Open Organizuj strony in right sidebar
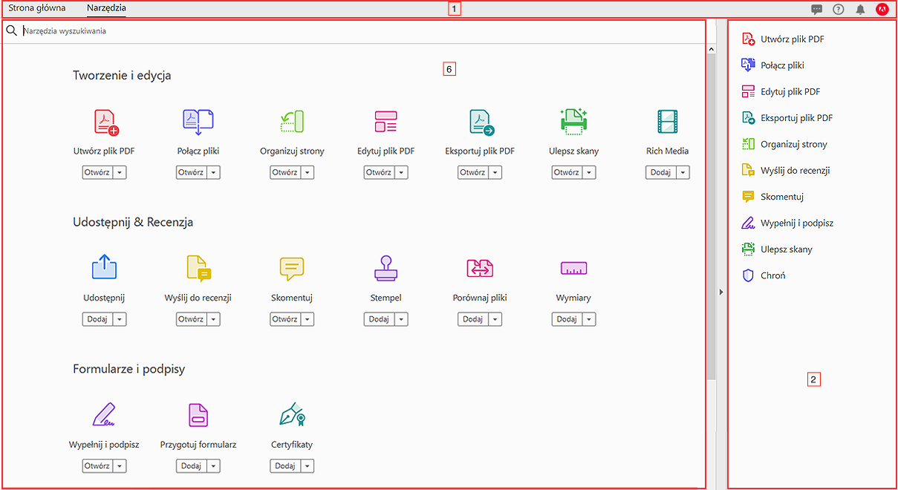The height and width of the screenshot is (490, 898). click(x=784, y=144)
